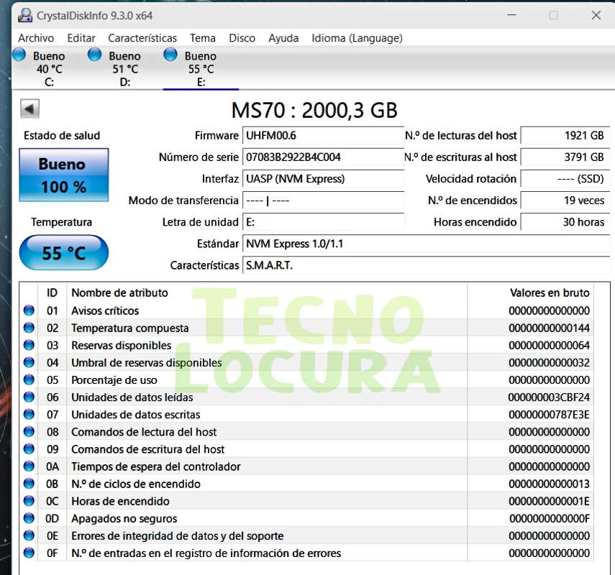Click the Bueno 100 % health status button
The width and height of the screenshot is (615, 575).
[64, 175]
